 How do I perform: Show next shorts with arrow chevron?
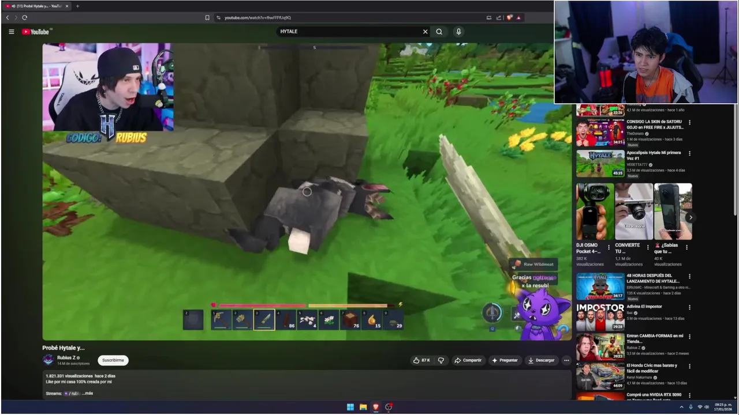[691, 217]
